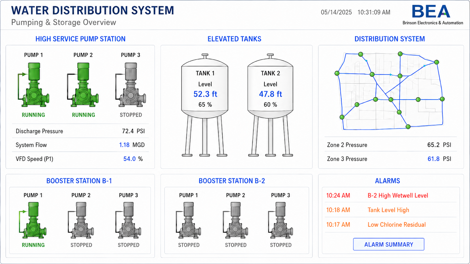This screenshot has height=264, width=470.
Task: Click Booster B-2 Pump 3 STOPPED status
Action: (x=281, y=245)
